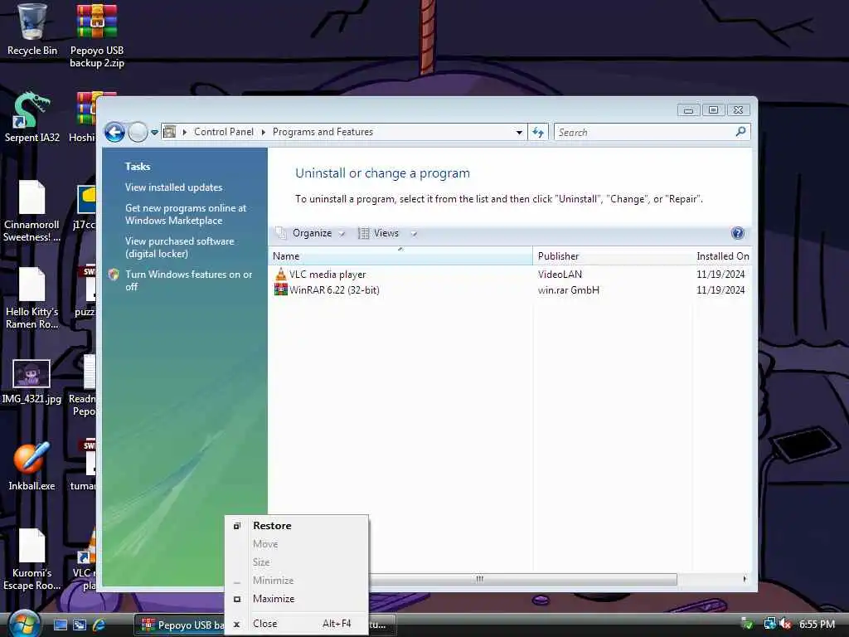Open the recent pages dropdown arrow

[154, 132]
